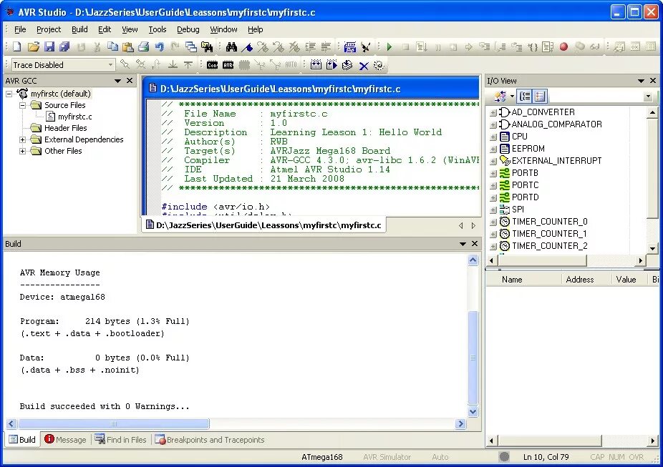Switch to the Find in Files tab

click(120, 440)
